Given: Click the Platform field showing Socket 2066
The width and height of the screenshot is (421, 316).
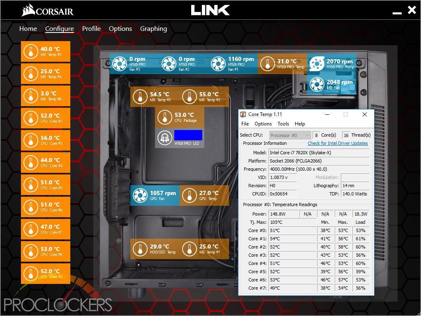Looking at the screenshot, I should click(319, 161).
